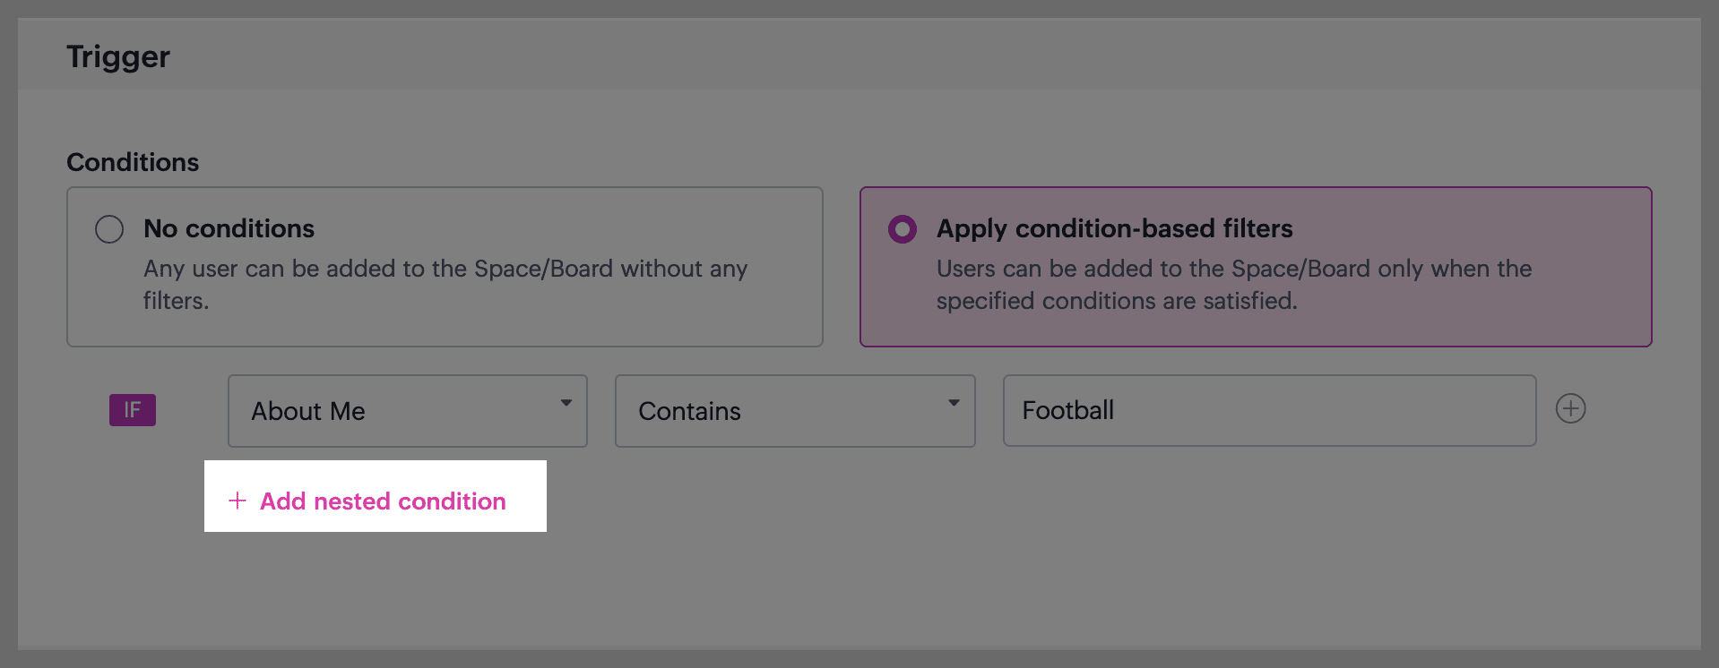Click the Trigger section heading
The height and width of the screenshot is (668, 1719).
118,56
